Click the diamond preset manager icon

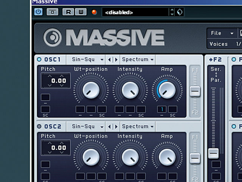click(x=180, y=12)
